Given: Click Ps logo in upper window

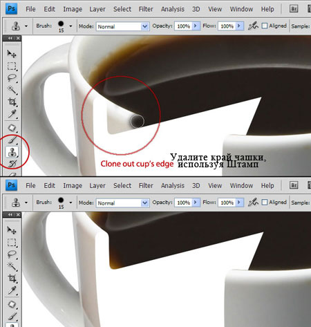Looking at the screenshot, I should [11, 9].
